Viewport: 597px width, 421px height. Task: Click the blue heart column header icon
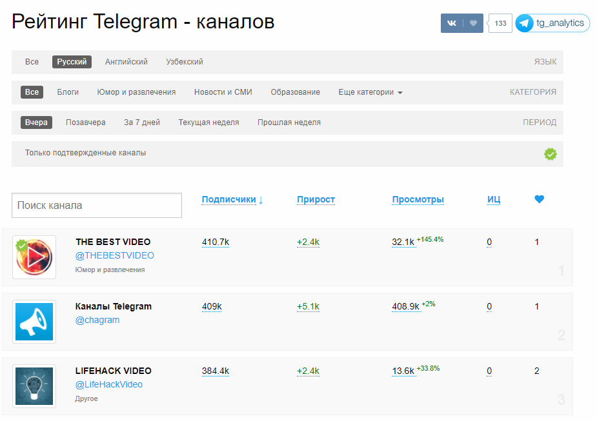click(x=539, y=199)
